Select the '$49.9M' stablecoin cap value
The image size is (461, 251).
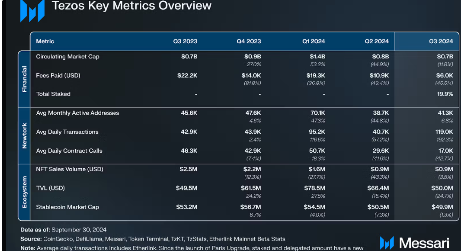click(x=442, y=207)
